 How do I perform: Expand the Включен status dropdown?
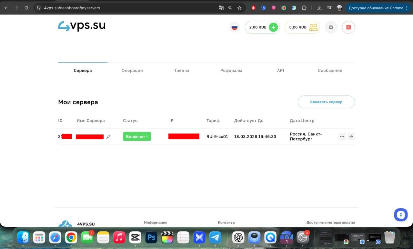[x=137, y=136]
